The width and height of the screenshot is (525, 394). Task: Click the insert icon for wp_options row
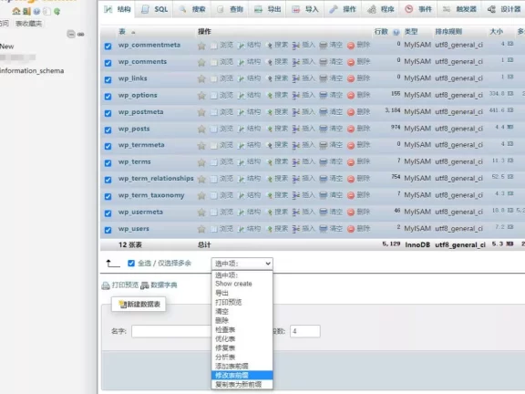pos(296,96)
